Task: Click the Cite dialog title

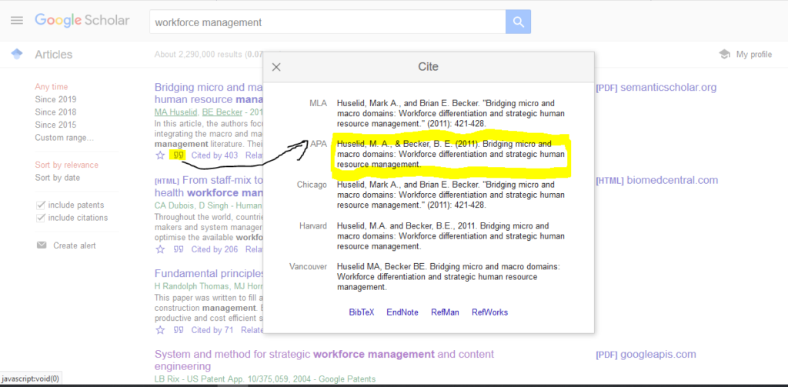Action: (428, 67)
